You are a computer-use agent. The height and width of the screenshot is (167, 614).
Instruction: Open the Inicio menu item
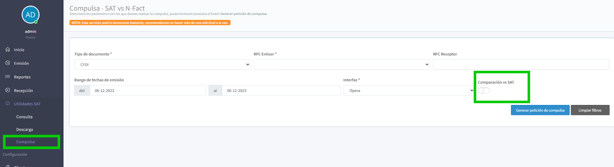point(19,50)
